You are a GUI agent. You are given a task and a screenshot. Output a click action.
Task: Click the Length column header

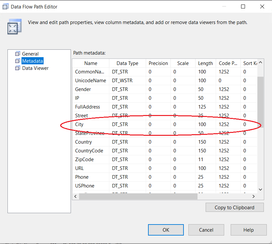[x=205, y=63]
